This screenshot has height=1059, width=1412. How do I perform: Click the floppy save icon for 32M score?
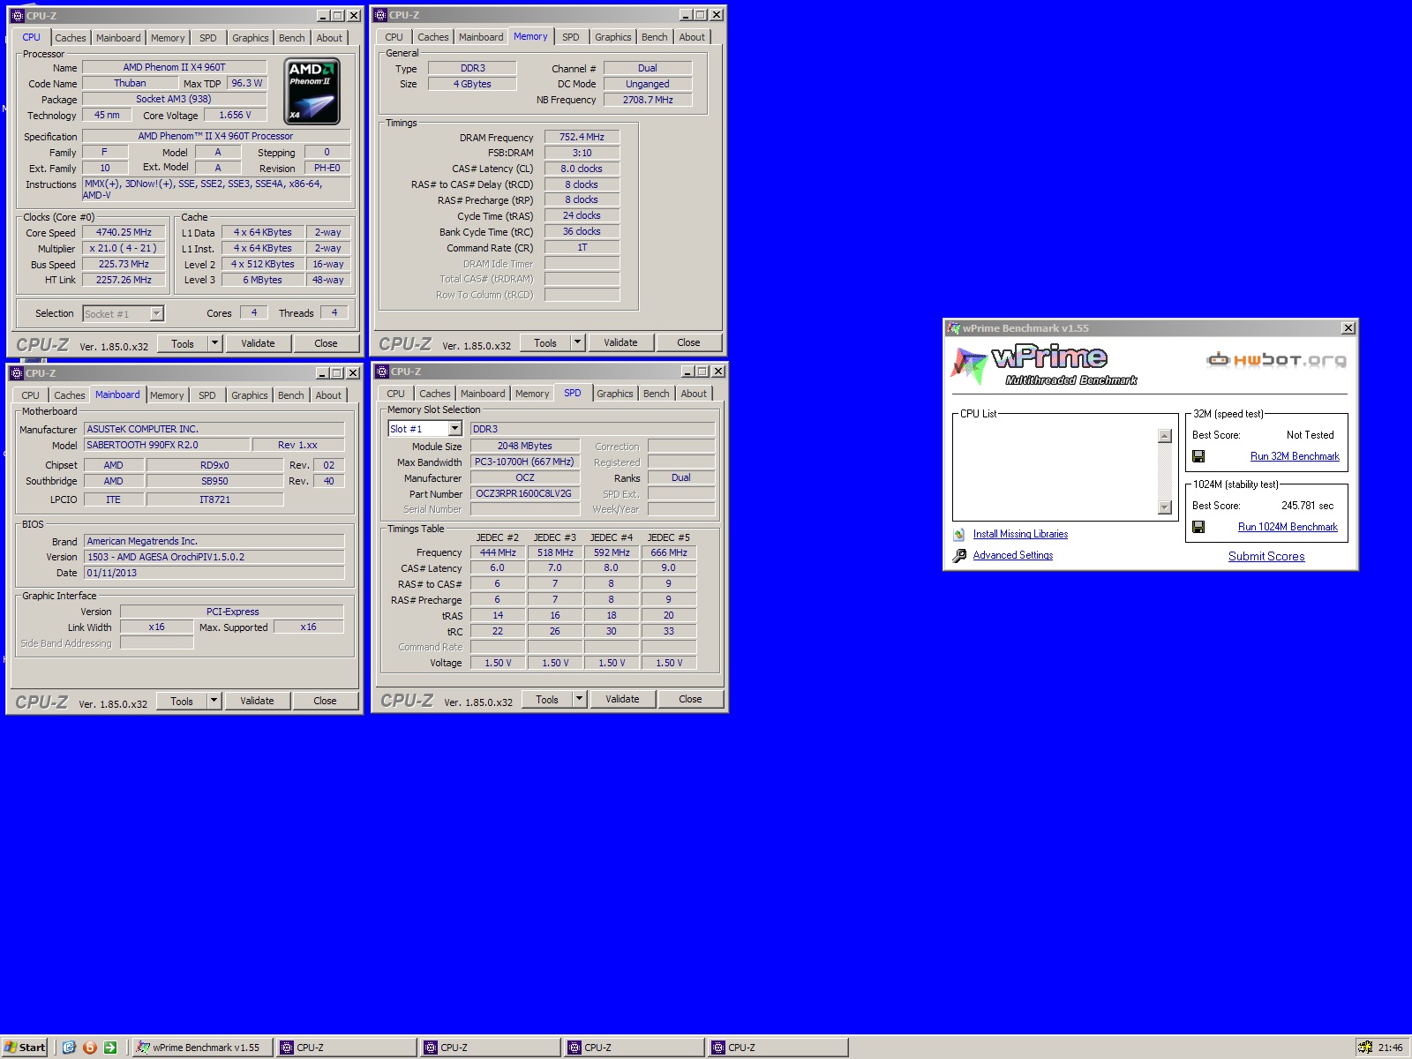pos(1198,456)
